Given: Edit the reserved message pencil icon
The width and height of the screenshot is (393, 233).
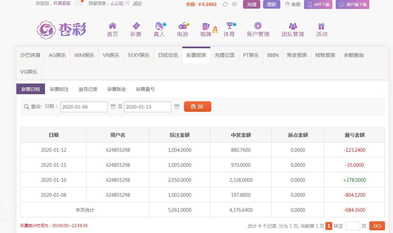Looking at the screenshot, I should point(127,3).
